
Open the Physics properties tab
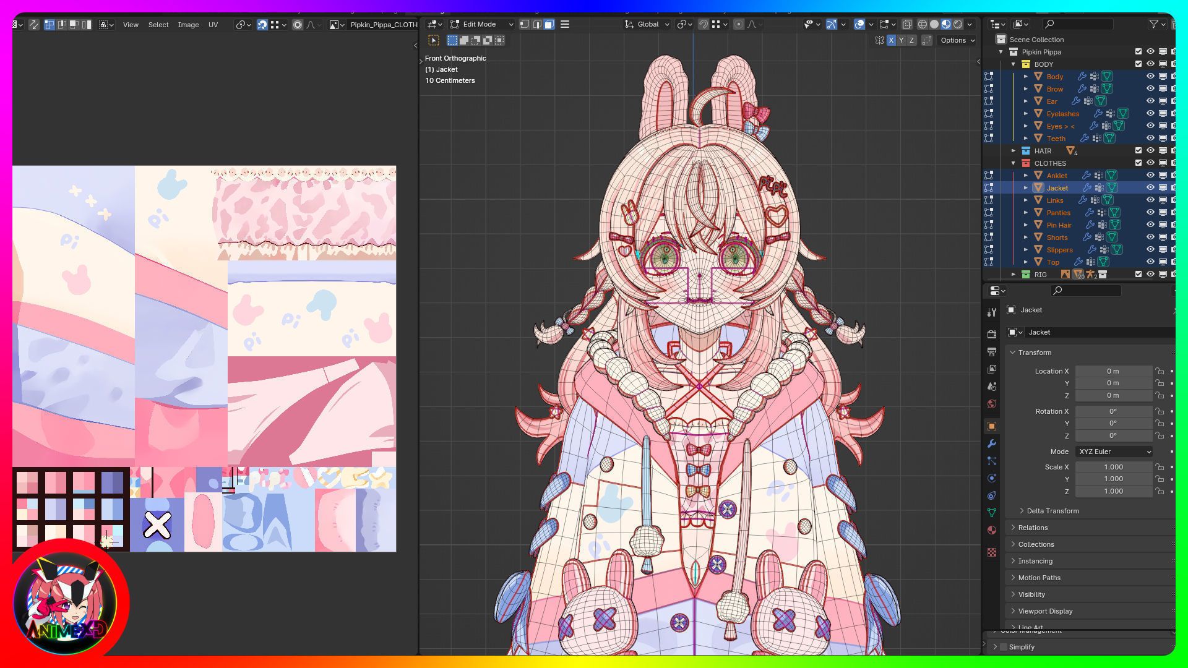[x=992, y=478]
